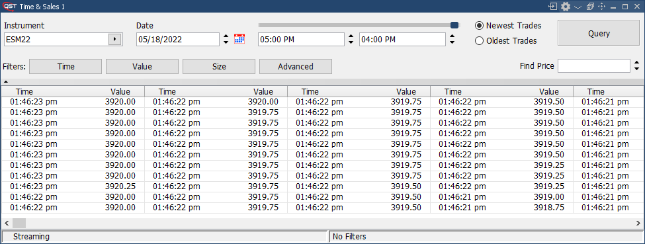Screen dimensions: 645x244
Task: Increase the 04:00 PM time stepper
Action: coord(452,36)
